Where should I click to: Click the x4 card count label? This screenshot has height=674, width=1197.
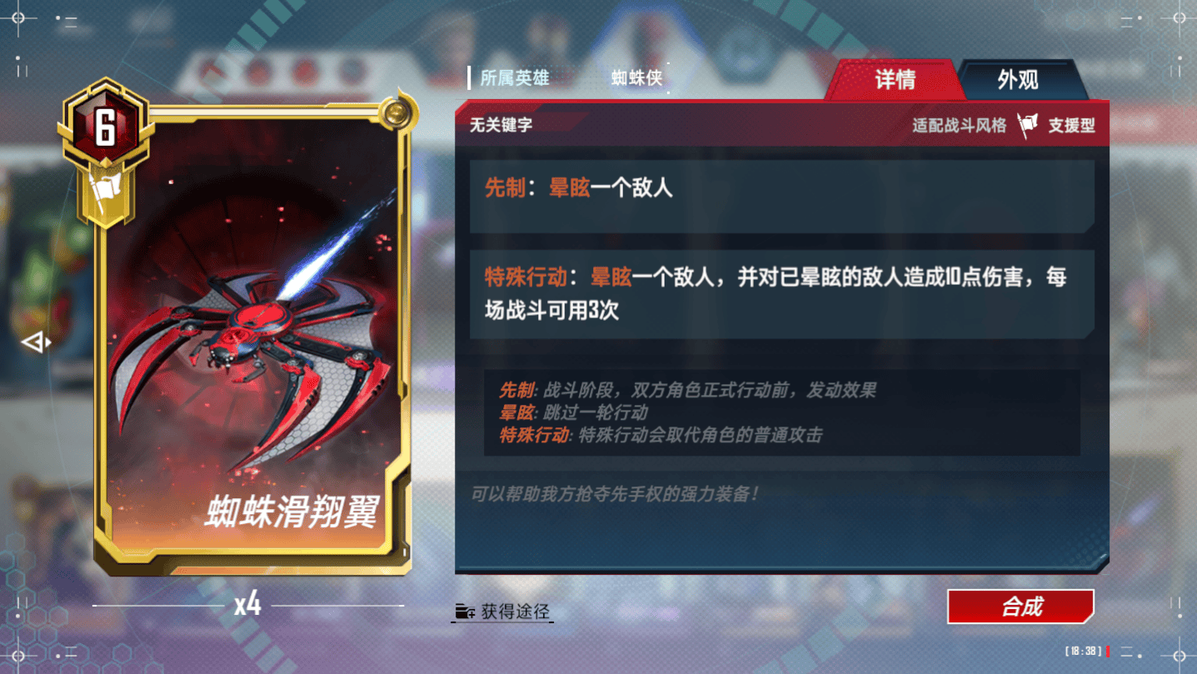[247, 606]
